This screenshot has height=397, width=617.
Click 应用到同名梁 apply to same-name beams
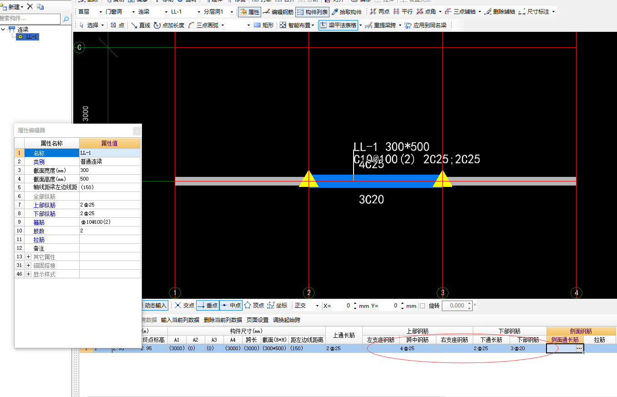pos(425,25)
